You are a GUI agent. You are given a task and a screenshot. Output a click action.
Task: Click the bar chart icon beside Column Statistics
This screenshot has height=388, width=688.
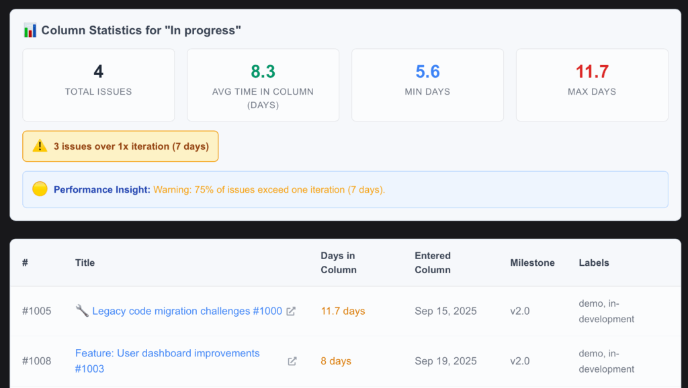point(30,30)
